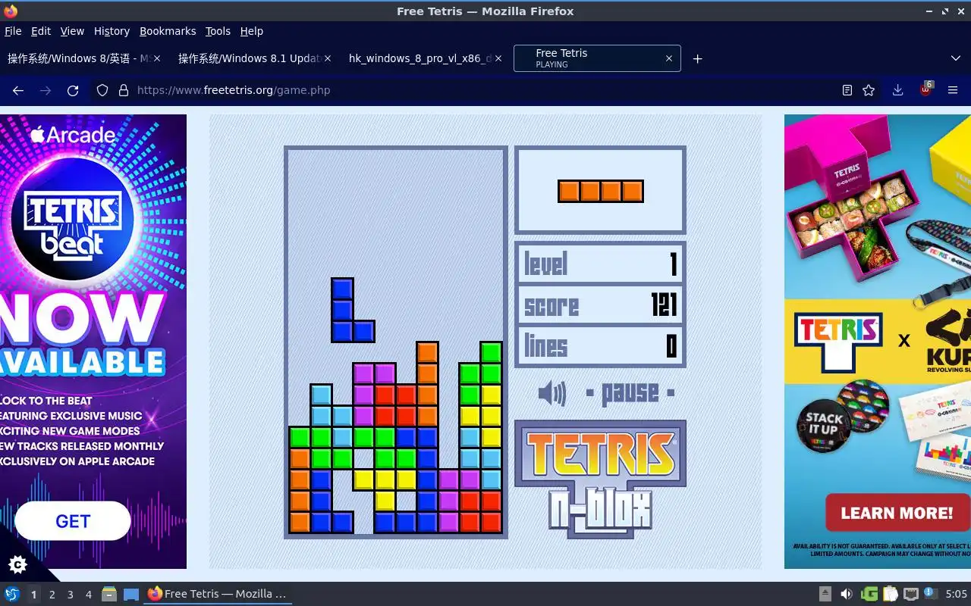Open the clipboard manager tray icon
The width and height of the screenshot is (971, 606).
pos(890,595)
